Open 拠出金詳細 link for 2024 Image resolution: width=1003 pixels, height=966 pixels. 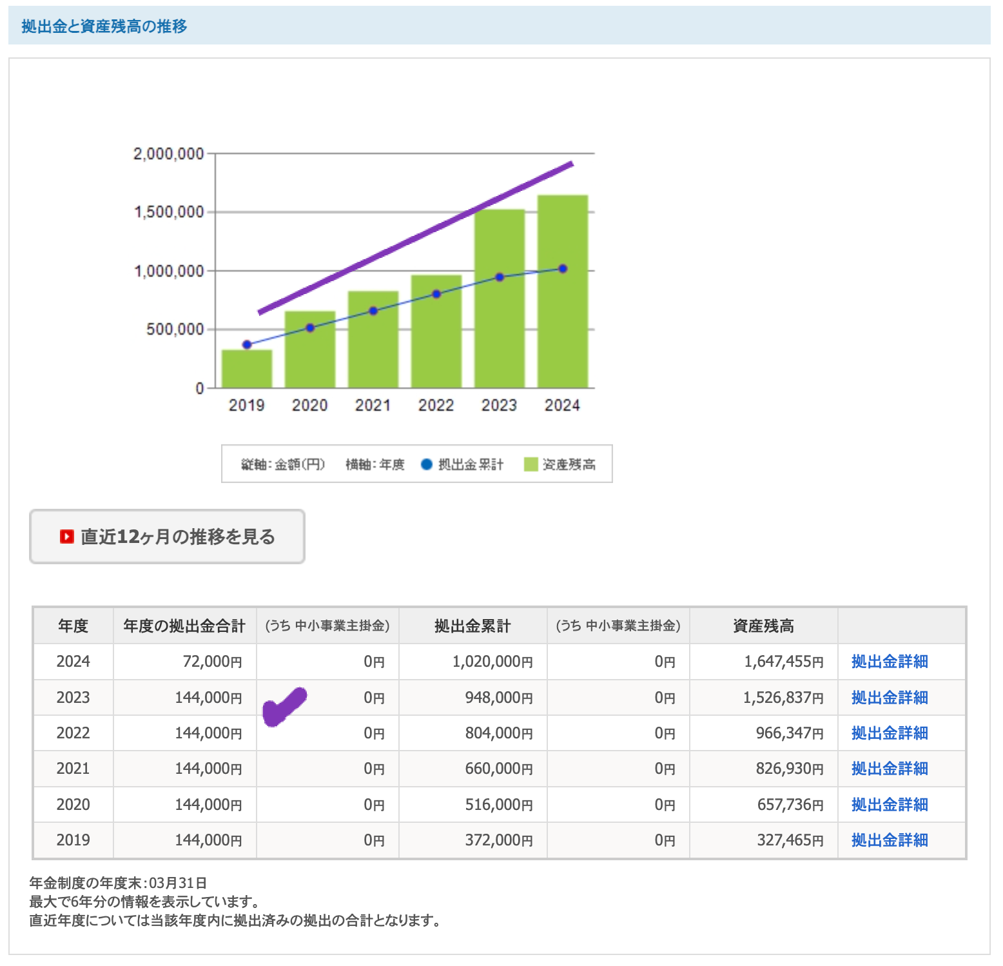click(x=890, y=662)
